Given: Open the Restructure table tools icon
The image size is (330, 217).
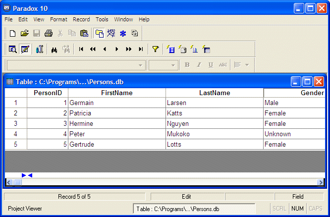Looking at the screenshot, I should (x=39, y=50).
